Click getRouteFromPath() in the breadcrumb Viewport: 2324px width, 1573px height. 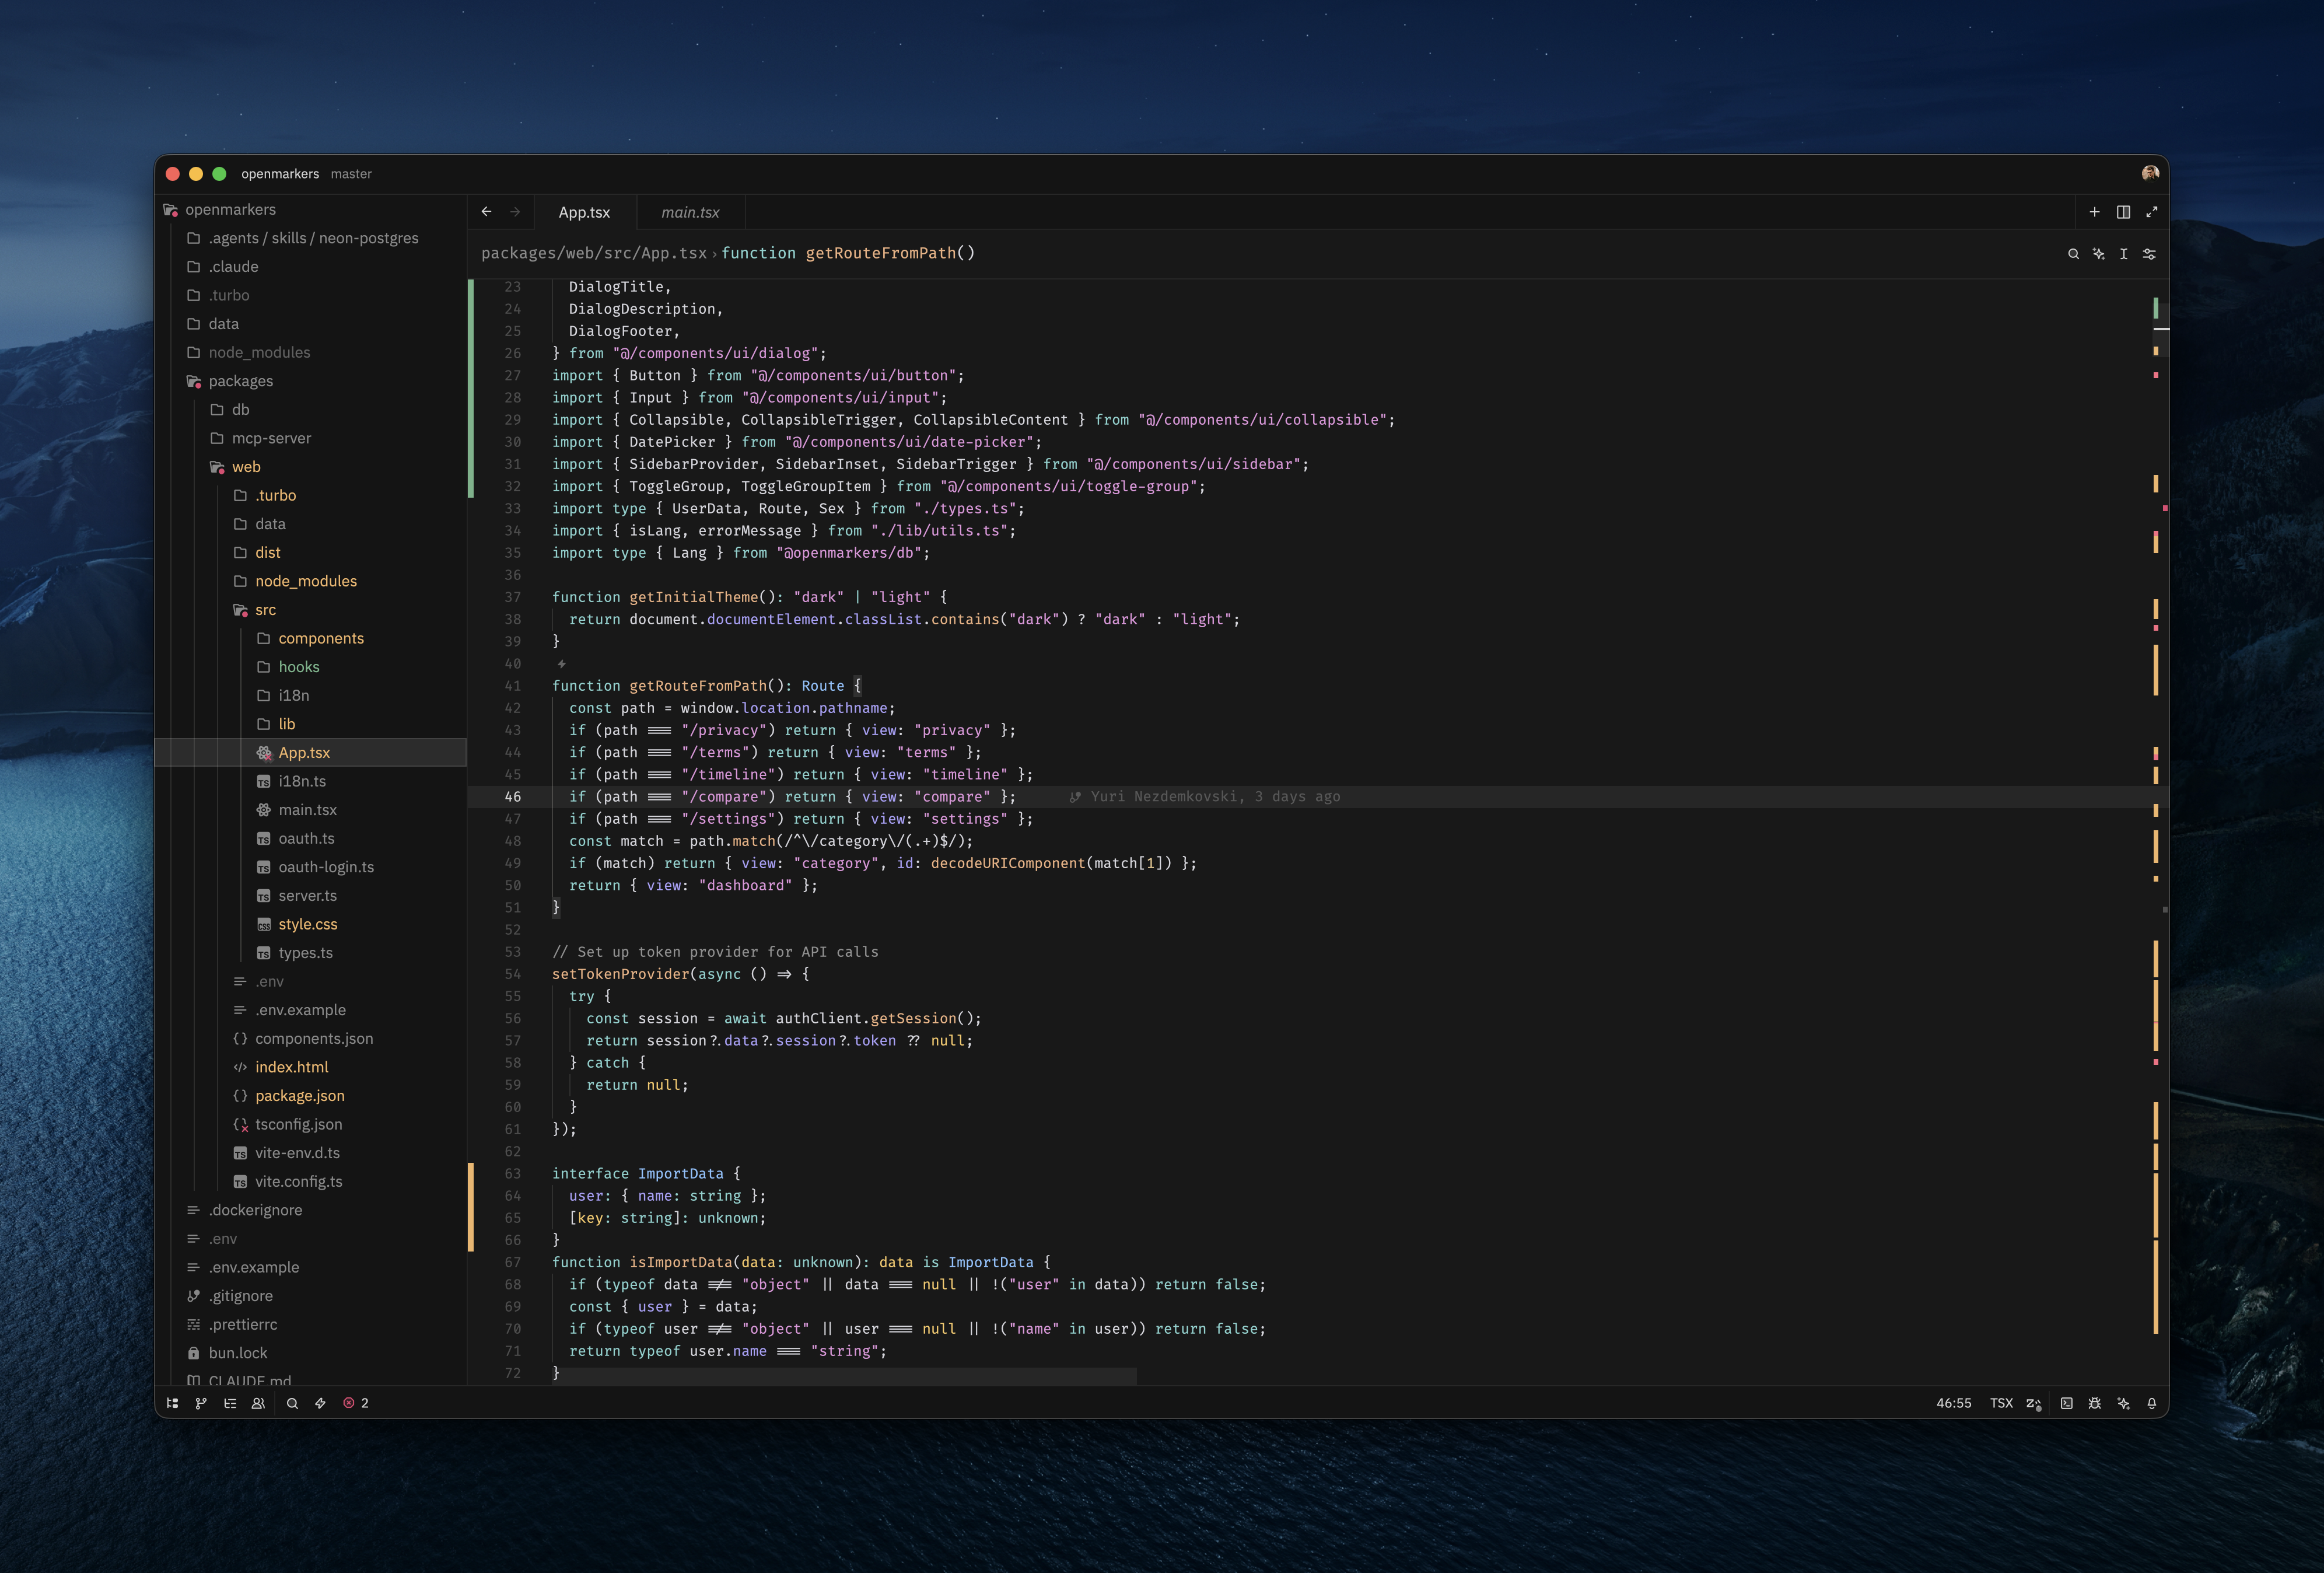890,253
